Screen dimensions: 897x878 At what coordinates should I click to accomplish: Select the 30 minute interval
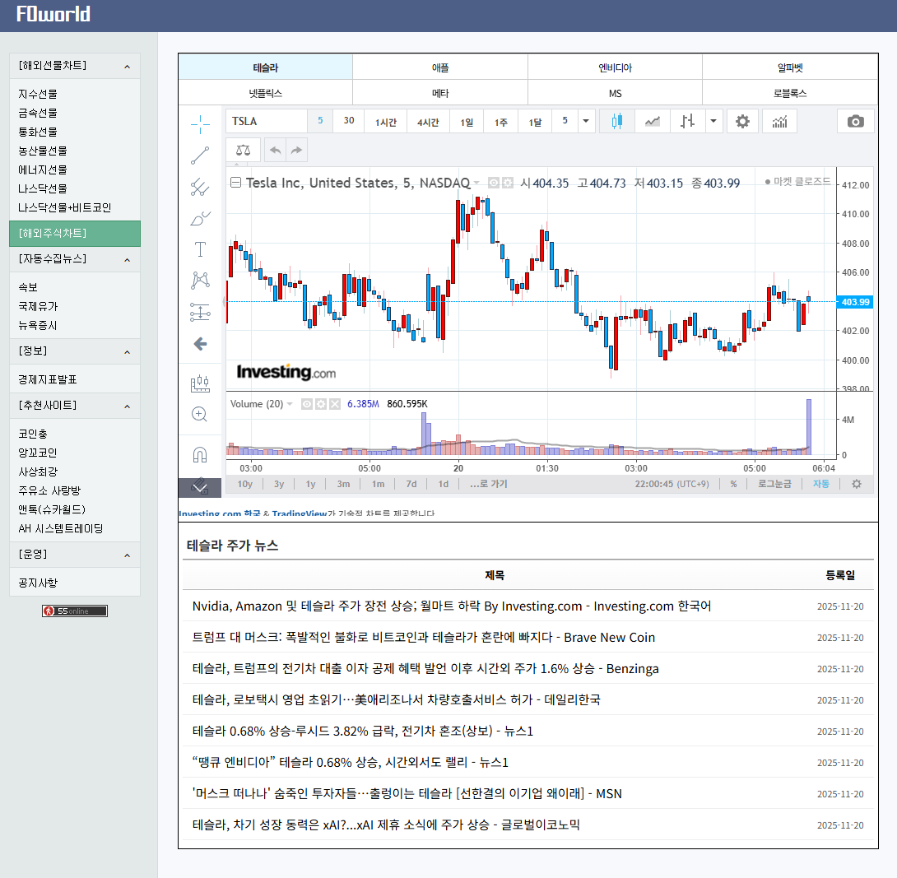pyautogui.click(x=349, y=121)
